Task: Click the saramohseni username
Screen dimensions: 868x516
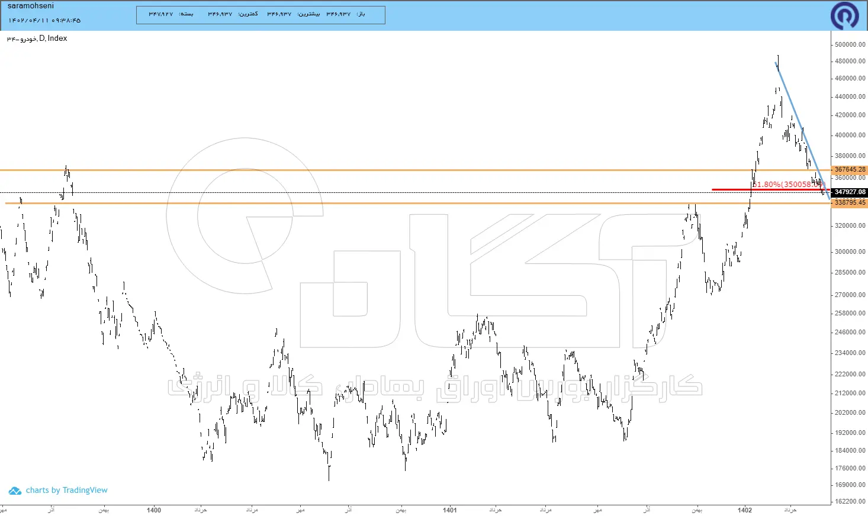Action: (31, 6)
